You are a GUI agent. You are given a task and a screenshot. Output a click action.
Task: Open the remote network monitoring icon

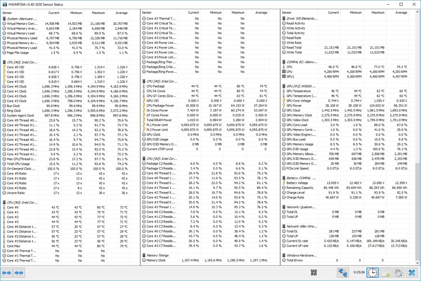pyautogui.click(x=342, y=273)
